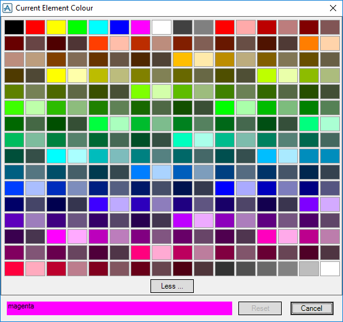Pick the bright orange swatch in second row
The height and width of the screenshot is (322, 343).
click(x=309, y=43)
